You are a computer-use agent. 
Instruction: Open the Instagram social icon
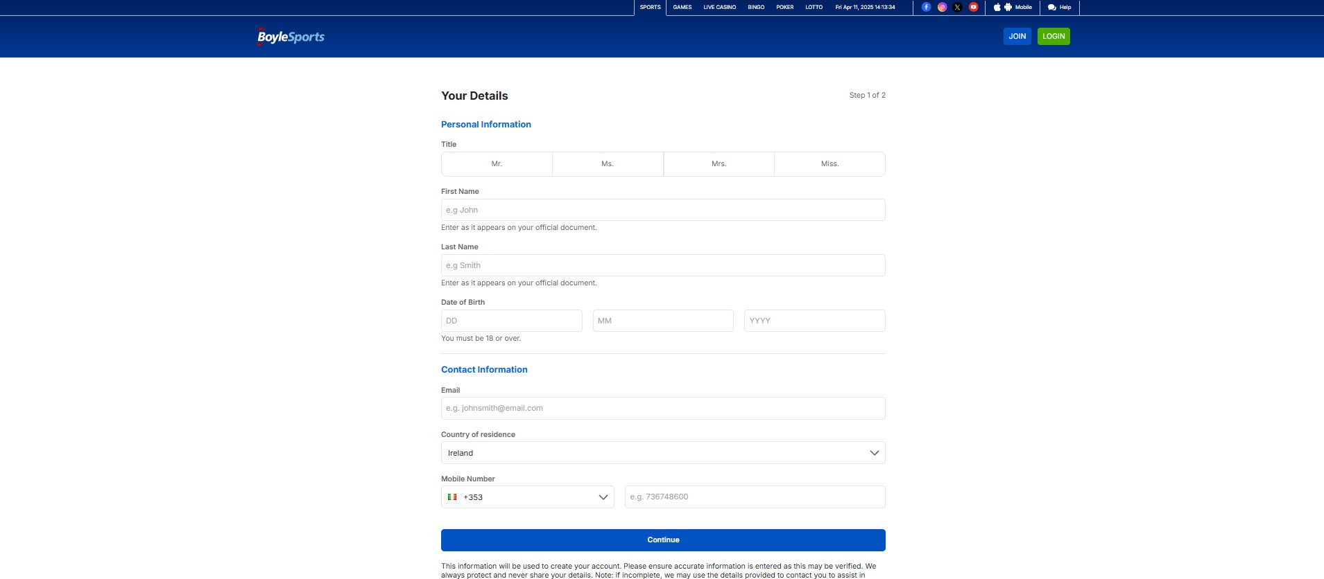[x=942, y=7]
